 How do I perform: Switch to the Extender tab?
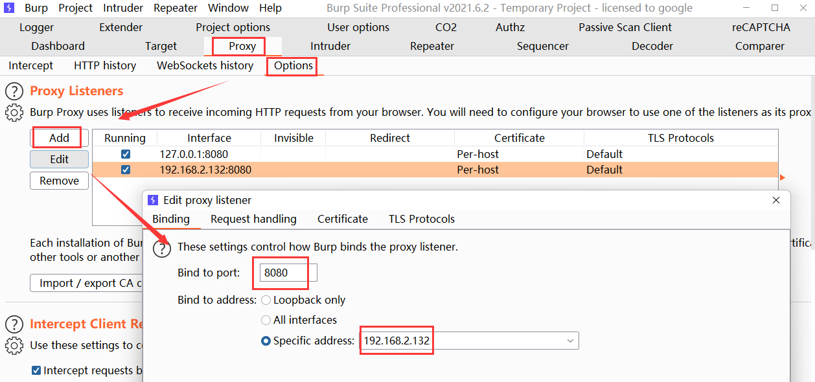tap(121, 27)
